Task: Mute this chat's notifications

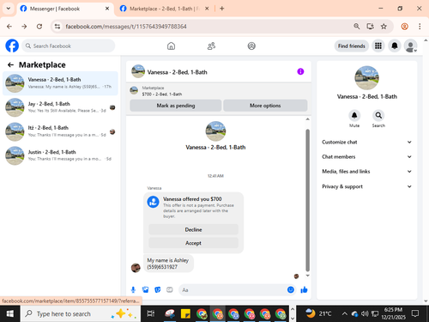Action: pyautogui.click(x=354, y=115)
